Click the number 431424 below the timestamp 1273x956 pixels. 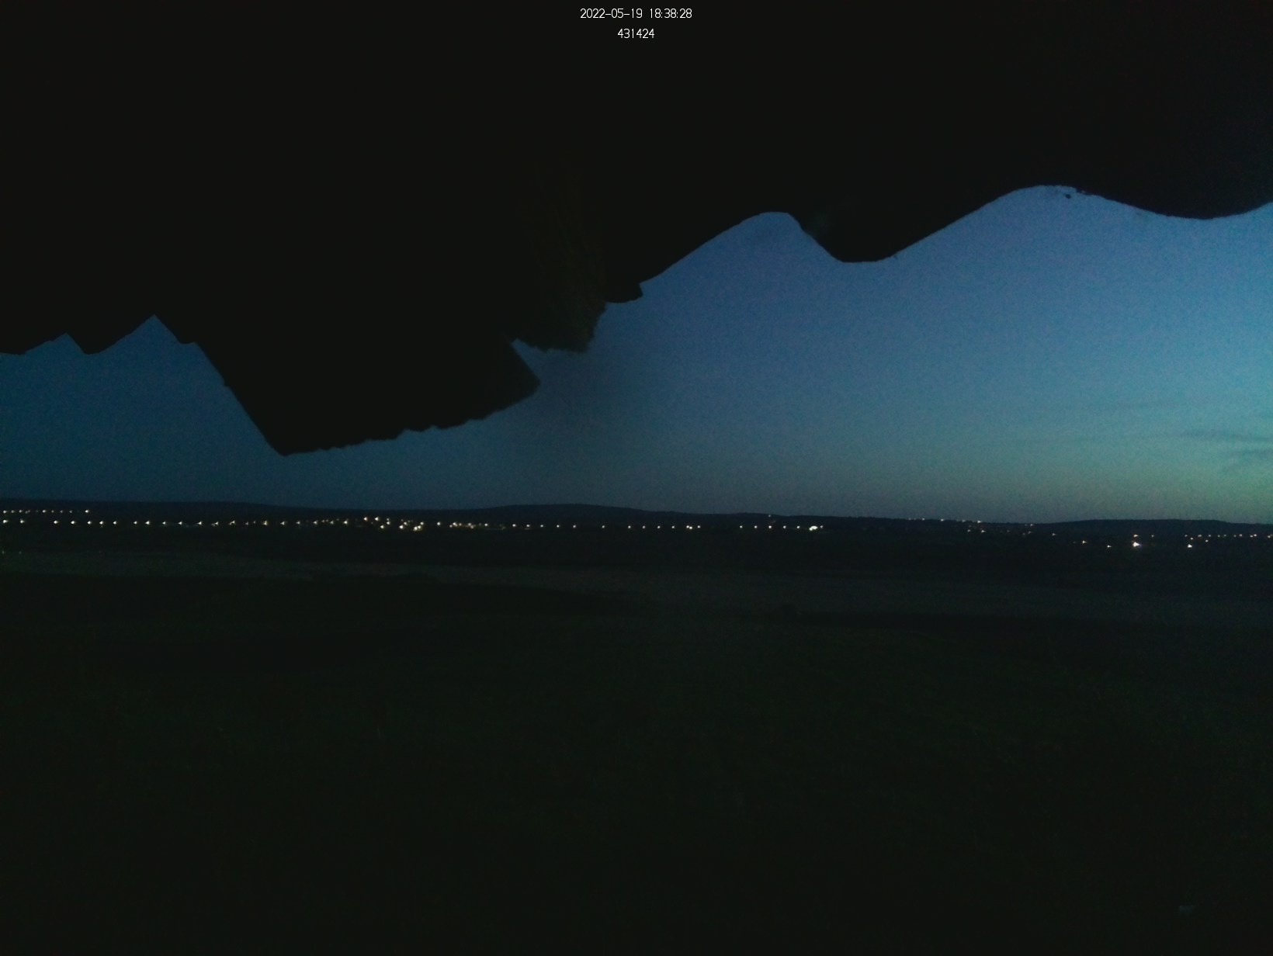pyautogui.click(x=636, y=33)
